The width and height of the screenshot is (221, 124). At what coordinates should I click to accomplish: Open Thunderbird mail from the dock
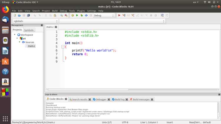[x=5, y=20]
